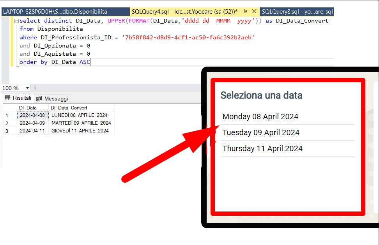Choose Tuesday 09 April 2024 date
The height and width of the screenshot is (245, 379).
tap(261, 132)
